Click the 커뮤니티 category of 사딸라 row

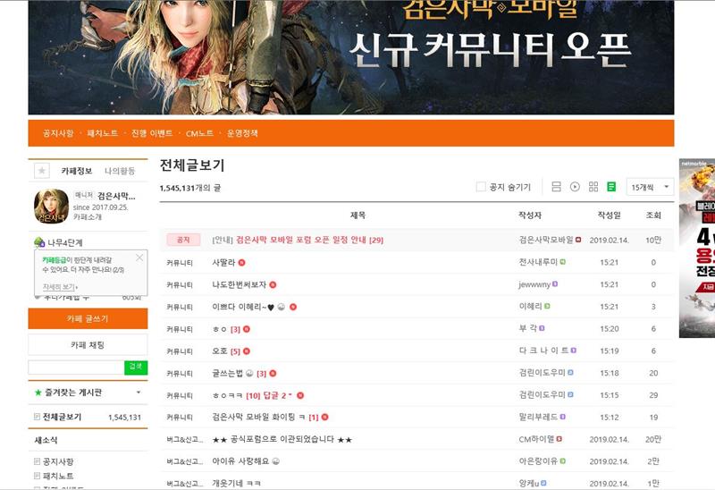coord(180,263)
